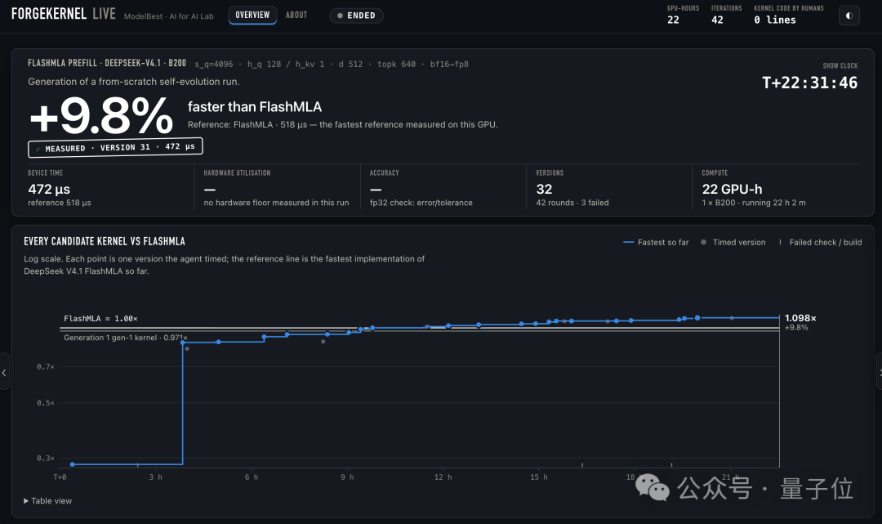Click the Fastest so far legend
Screen dimensions: 882x524
[656, 242]
